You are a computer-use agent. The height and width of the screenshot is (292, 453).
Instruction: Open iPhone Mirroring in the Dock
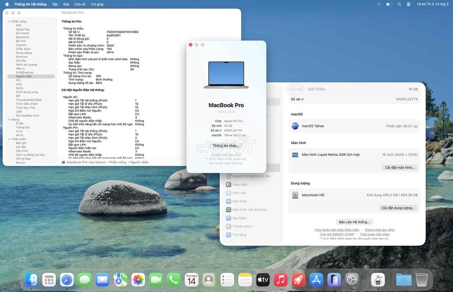(x=334, y=280)
